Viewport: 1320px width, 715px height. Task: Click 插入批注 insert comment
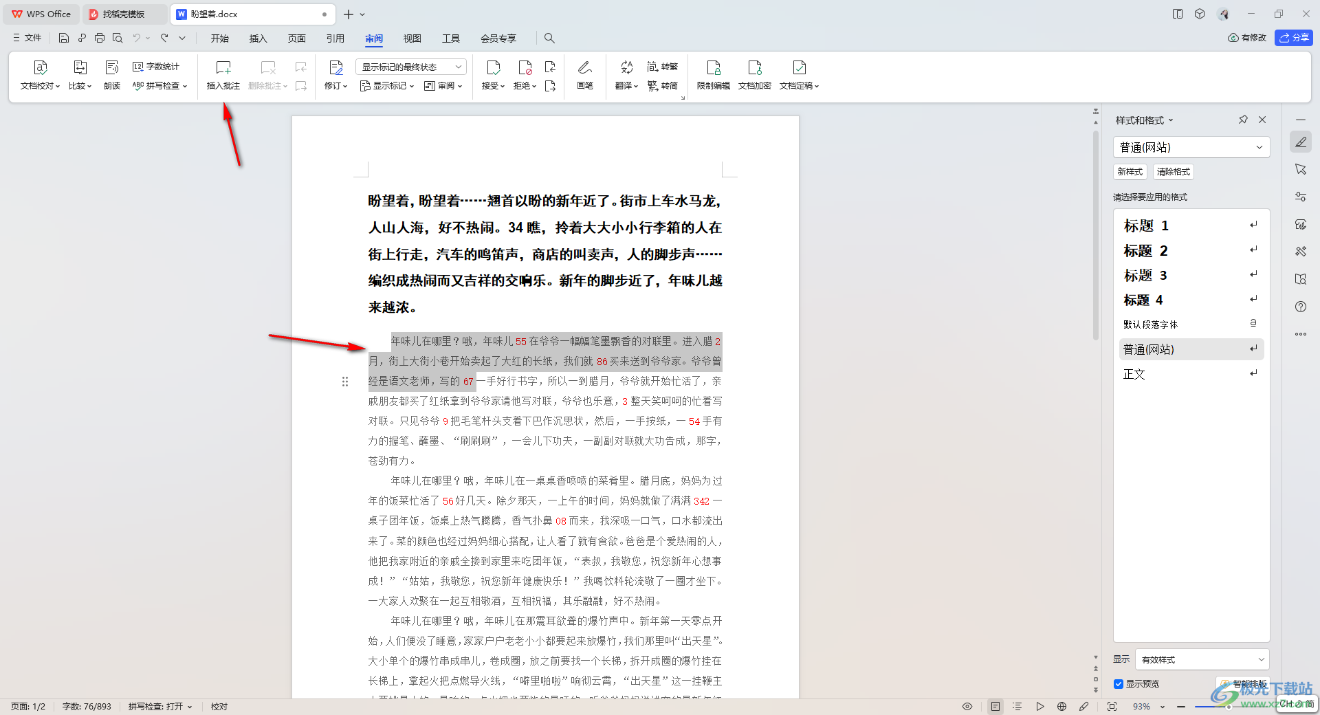pyautogui.click(x=223, y=74)
